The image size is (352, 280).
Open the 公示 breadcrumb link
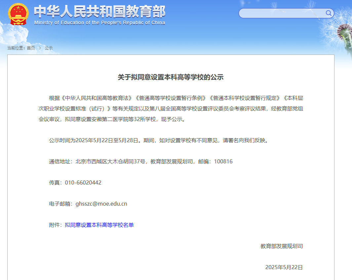pyautogui.click(x=49, y=48)
